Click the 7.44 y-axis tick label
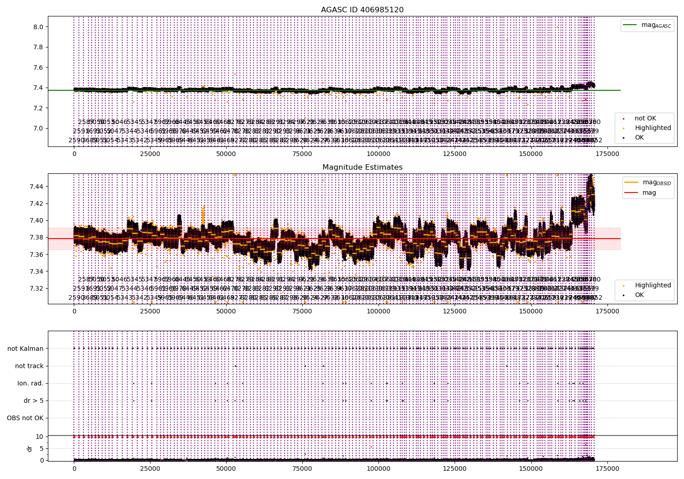The image size is (684, 479). point(36,187)
